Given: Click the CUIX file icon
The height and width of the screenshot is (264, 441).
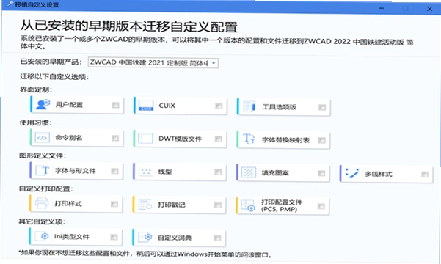Looking at the screenshot, I should (x=146, y=106).
